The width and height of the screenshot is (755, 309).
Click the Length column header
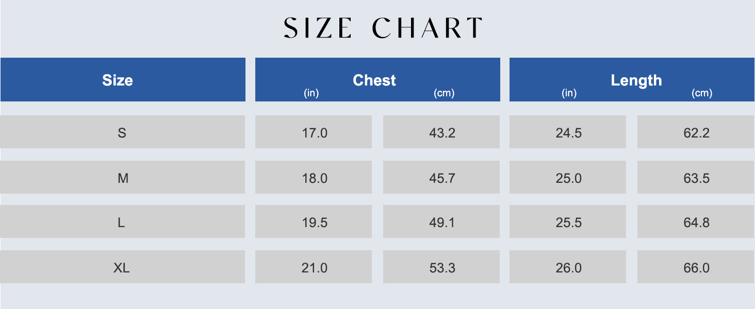[632, 80]
